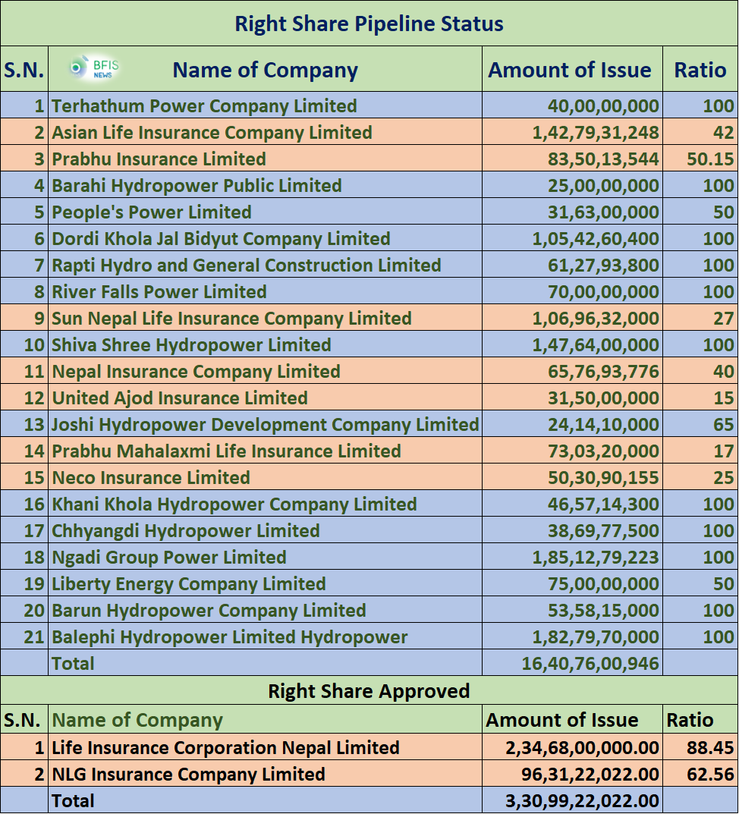Select the ratio value 65
This screenshot has width=739, height=814.
tap(723, 424)
